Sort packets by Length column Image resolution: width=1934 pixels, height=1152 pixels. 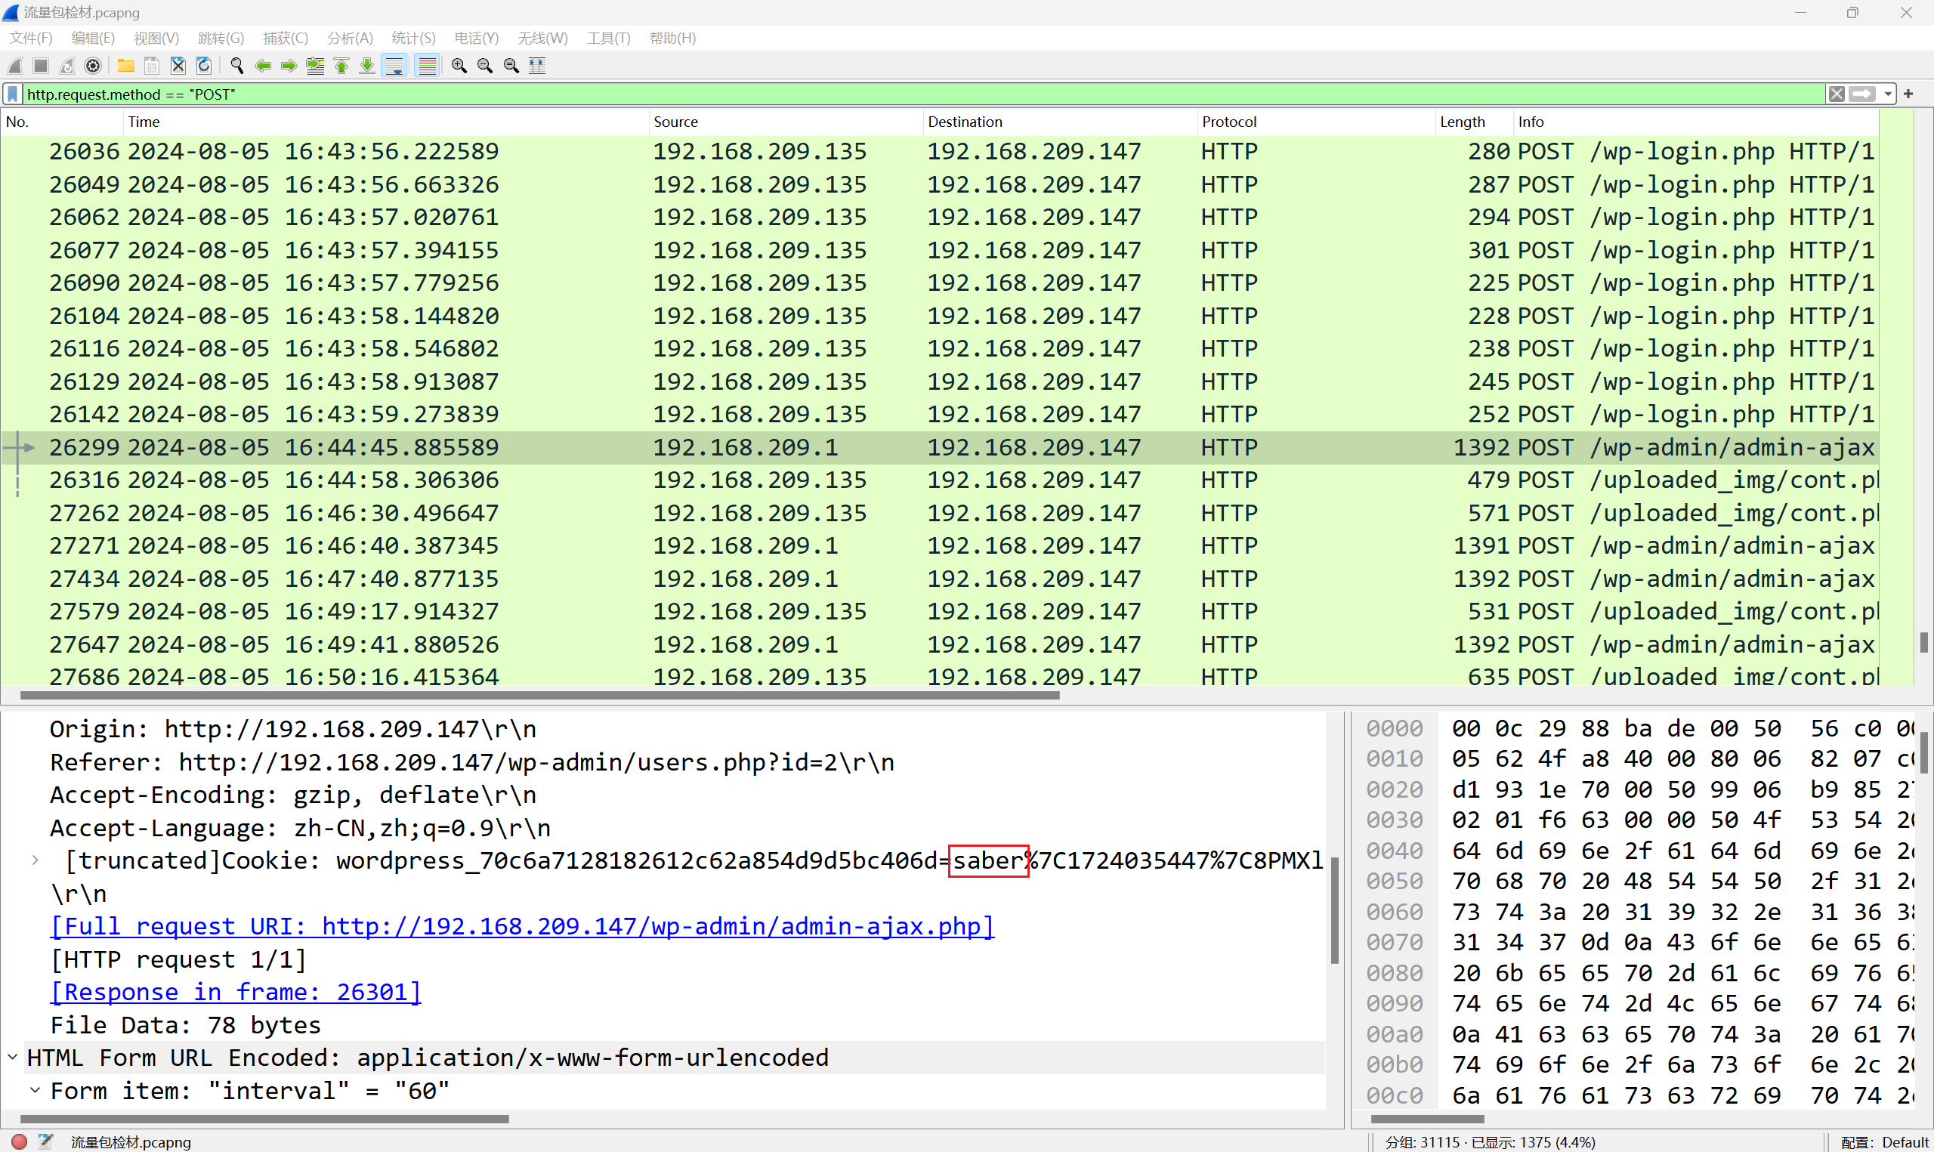[x=1475, y=122]
